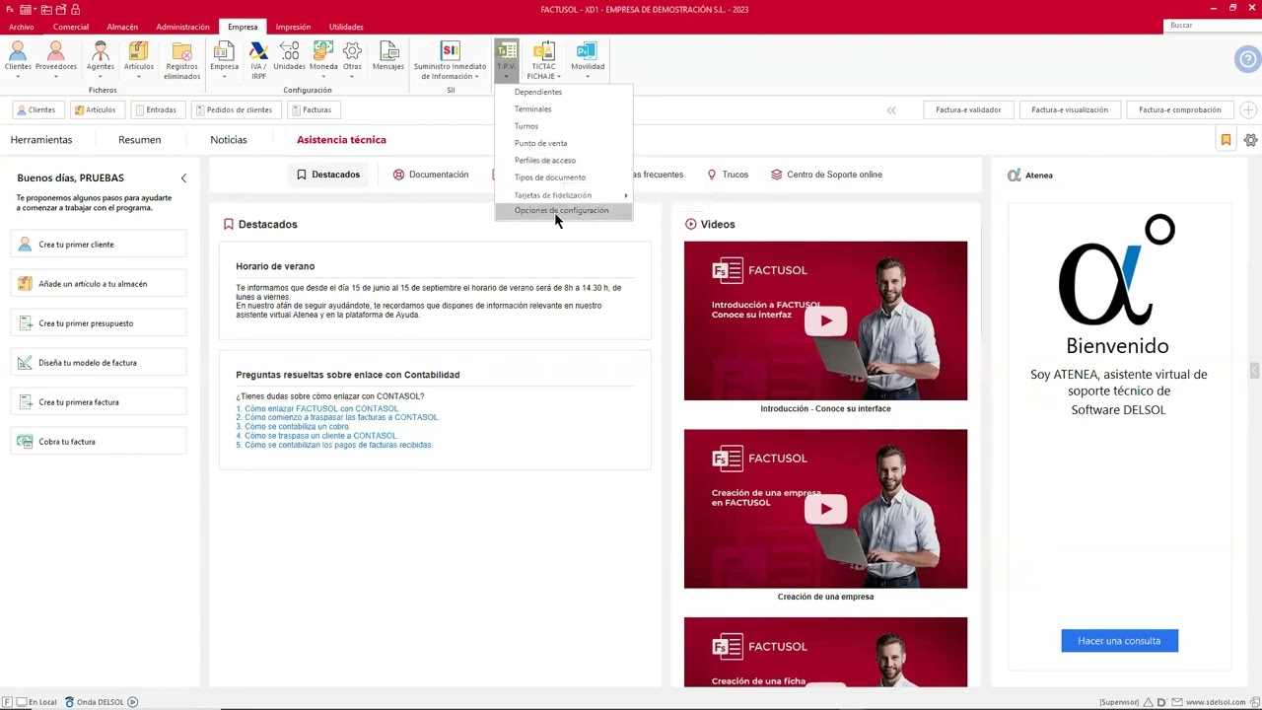Open Tarjetas de fidelización submenu
Screen dimensions: 1262x710
coord(563,194)
